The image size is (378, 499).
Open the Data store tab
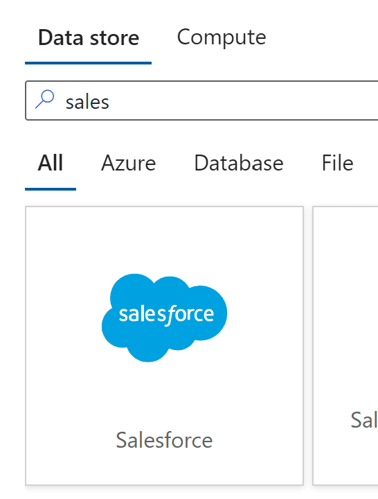[89, 37]
